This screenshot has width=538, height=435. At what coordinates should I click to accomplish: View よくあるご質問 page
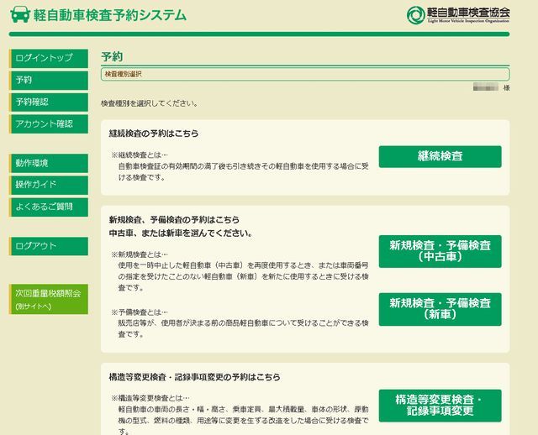point(49,207)
